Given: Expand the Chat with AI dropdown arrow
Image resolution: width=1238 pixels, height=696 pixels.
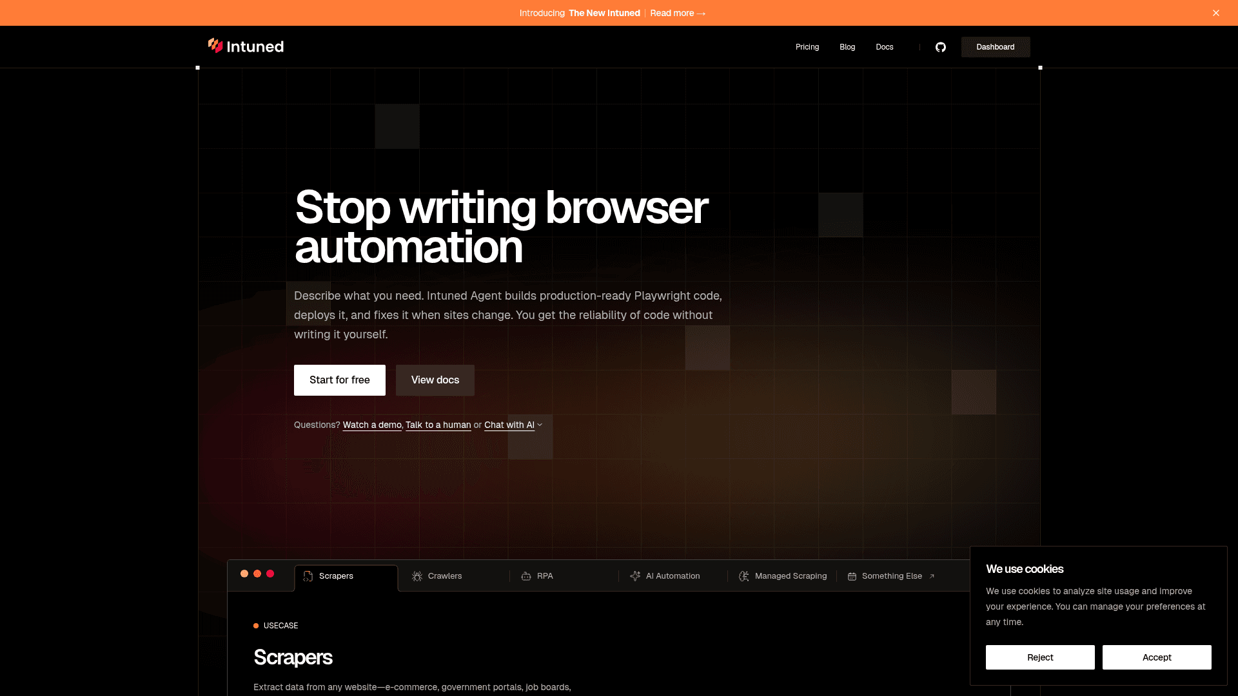Looking at the screenshot, I should pos(540,425).
